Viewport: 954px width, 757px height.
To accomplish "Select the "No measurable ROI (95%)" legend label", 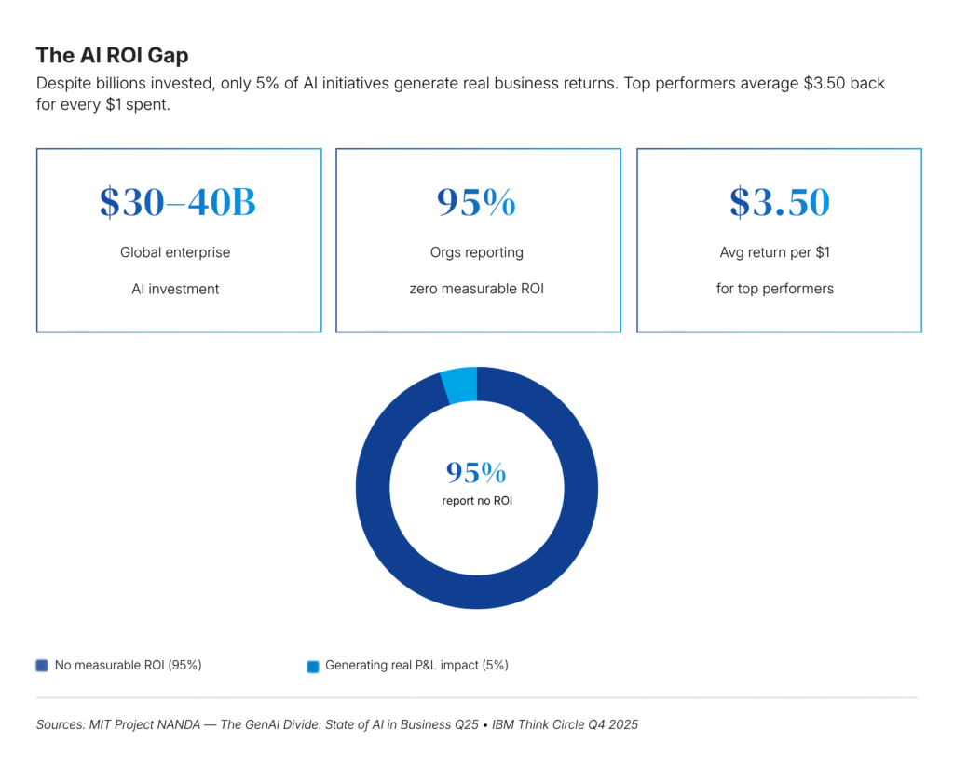I will [x=129, y=665].
